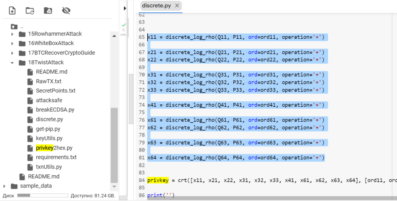Click line number 82 in gutter
The height and width of the screenshot is (201, 397).
tap(142, 165)
